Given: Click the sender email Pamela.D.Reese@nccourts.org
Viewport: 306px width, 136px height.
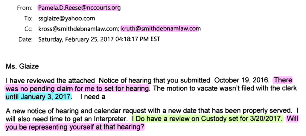Looking at the screenshot, I should 79,8.
